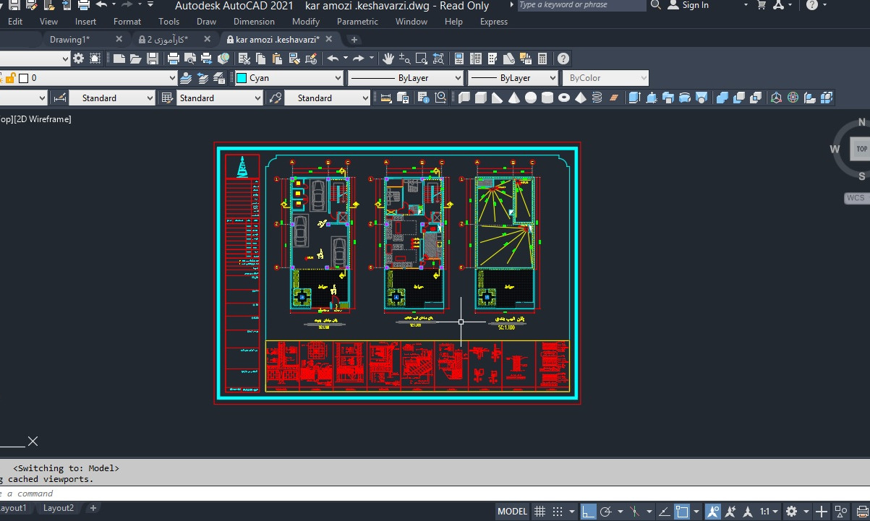Open the Plot printer icon

click(173, 59)
